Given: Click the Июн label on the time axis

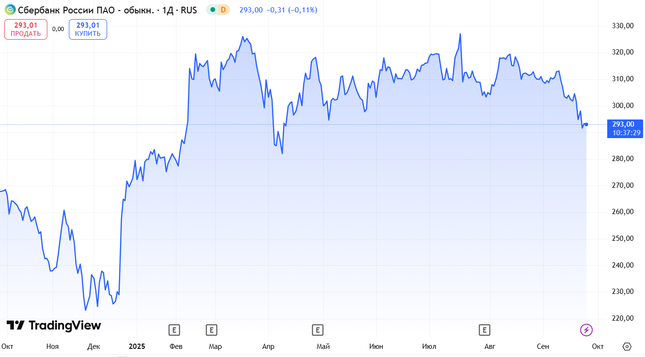Looking at the screenshot, I should (x=376, y=346).
